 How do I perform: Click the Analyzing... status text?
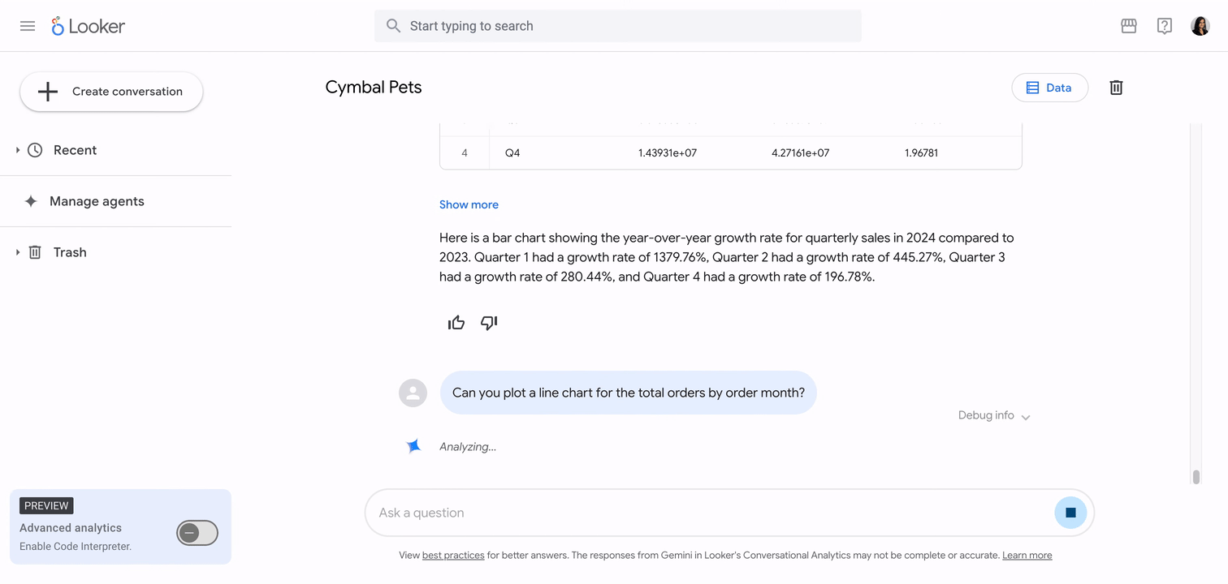(x=468, y=447)
